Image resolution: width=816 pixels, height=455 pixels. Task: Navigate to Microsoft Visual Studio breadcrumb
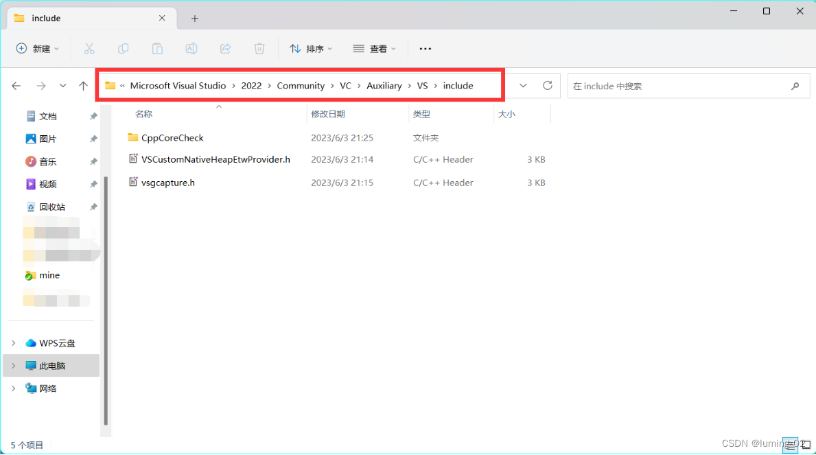pyautogui.click(x=178, y=86)
